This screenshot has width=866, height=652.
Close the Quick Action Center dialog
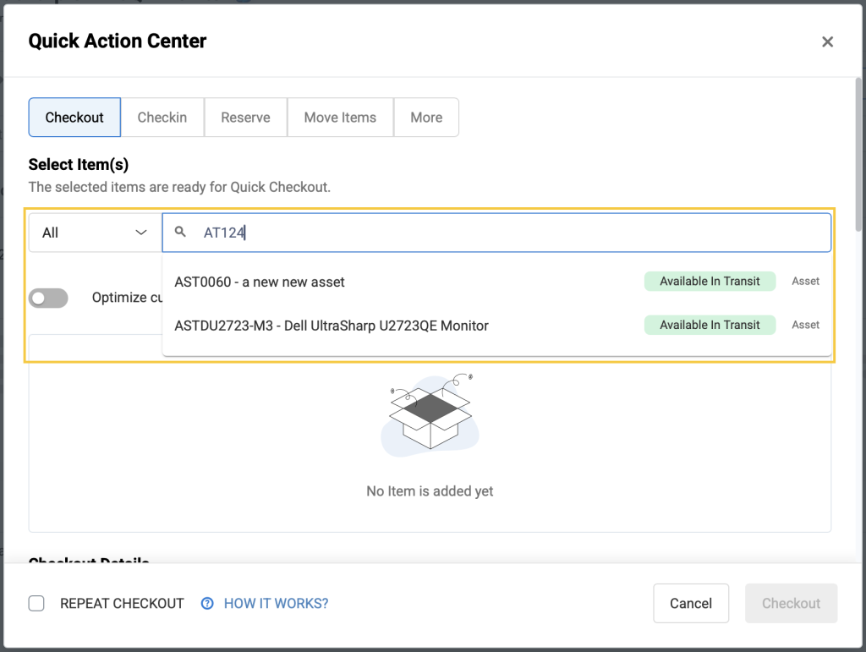(827, 42)
